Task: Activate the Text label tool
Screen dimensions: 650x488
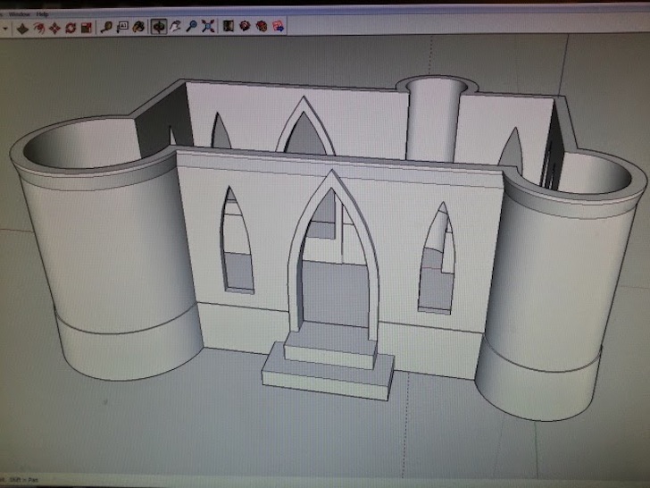Action: [x=122, y=28]
